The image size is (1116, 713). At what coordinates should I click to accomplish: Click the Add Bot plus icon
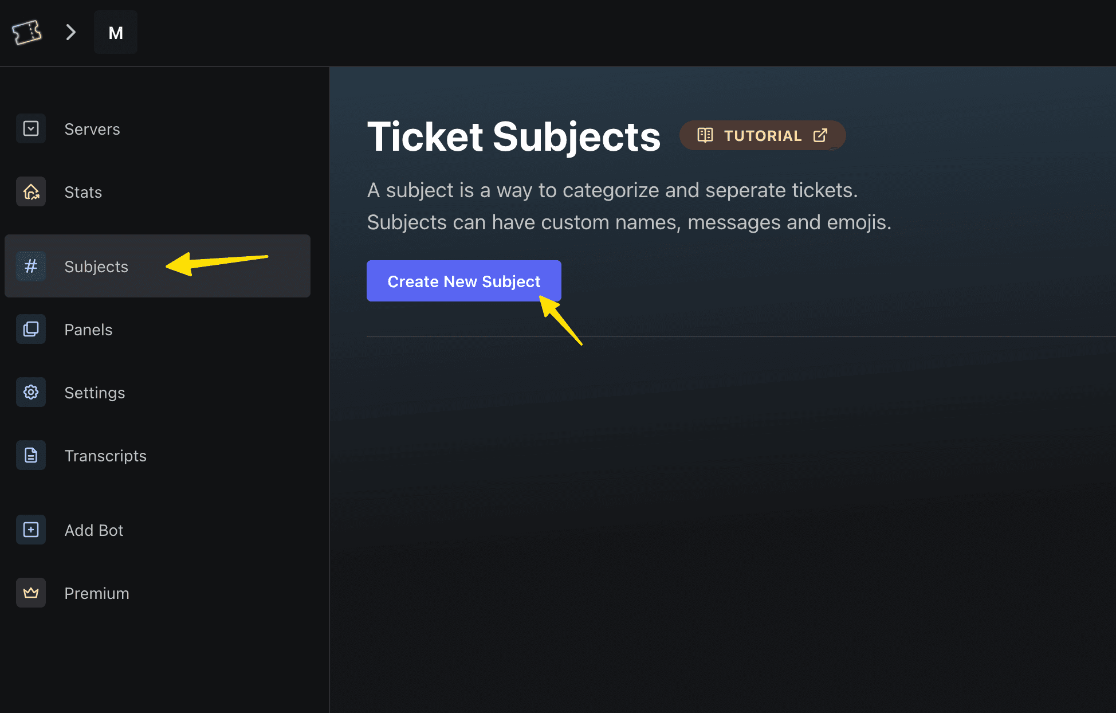click(x=31, y=530)
